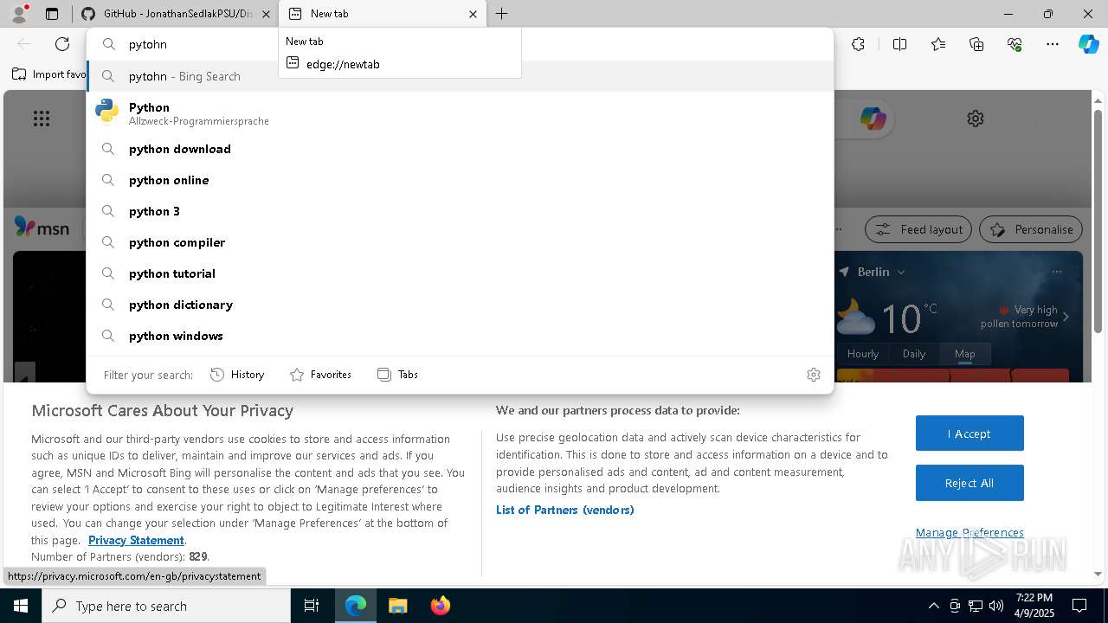Launch Firefox from the taskbar

coord(440,606)
